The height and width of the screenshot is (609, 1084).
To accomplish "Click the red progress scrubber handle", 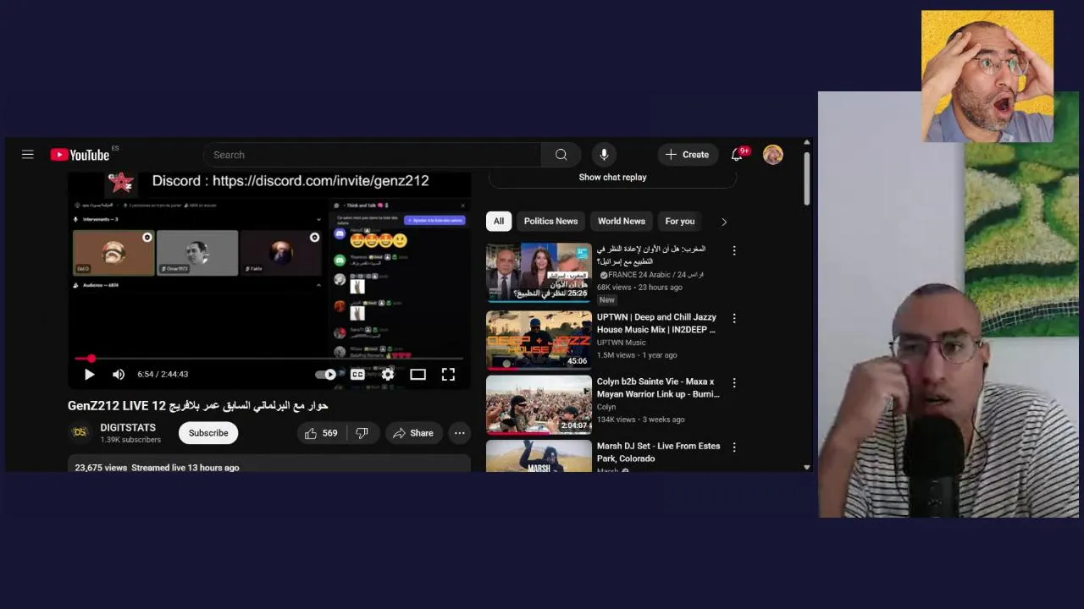I will 91,359.
